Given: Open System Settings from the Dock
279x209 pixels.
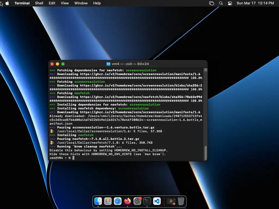Looking at the screenshot, I should [x=137, y=201].
